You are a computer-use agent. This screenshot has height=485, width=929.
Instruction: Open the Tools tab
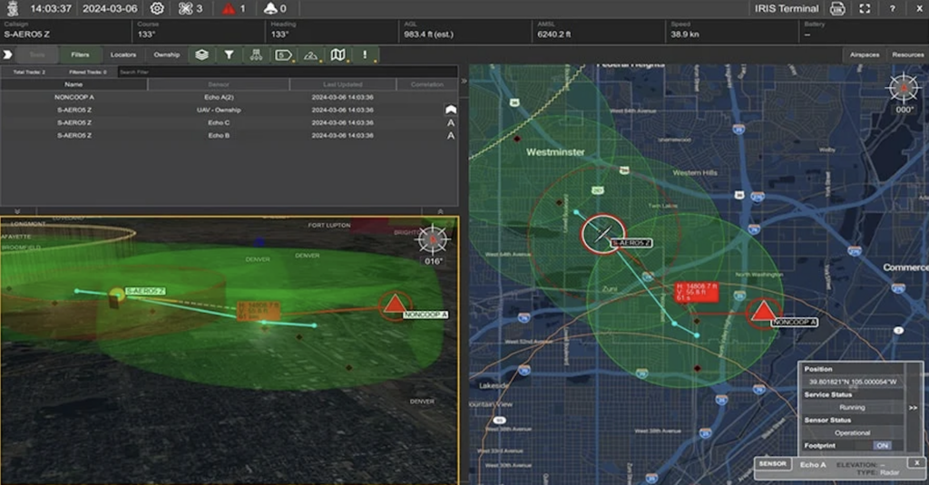click(37, 54)
